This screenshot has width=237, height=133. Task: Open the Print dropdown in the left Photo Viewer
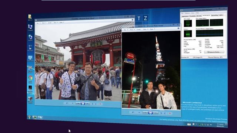(x=44, y=23)
